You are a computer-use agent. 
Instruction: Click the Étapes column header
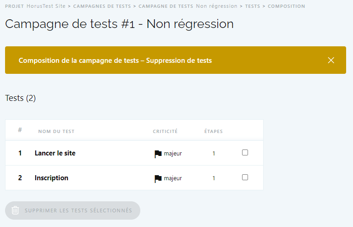[214, 132]
